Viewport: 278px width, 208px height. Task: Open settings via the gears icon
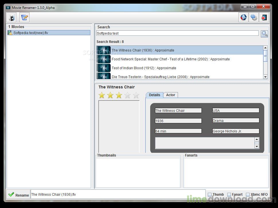254,17
